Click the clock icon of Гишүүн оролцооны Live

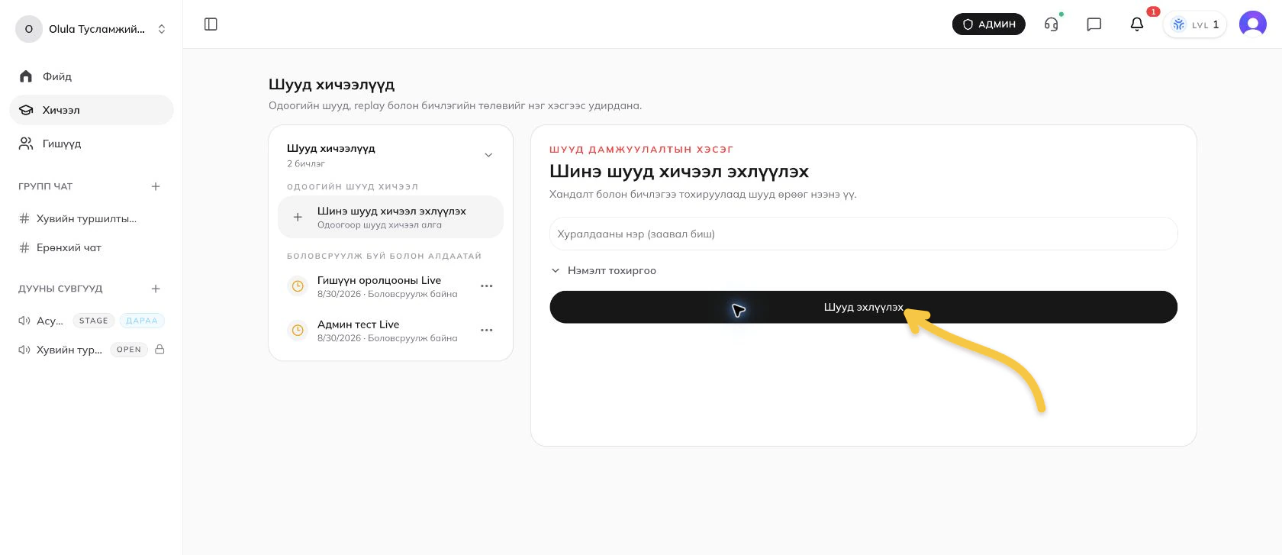(x=298, y=286)
